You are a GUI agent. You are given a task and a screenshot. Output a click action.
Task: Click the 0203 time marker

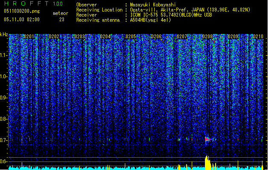pos(80,37)
